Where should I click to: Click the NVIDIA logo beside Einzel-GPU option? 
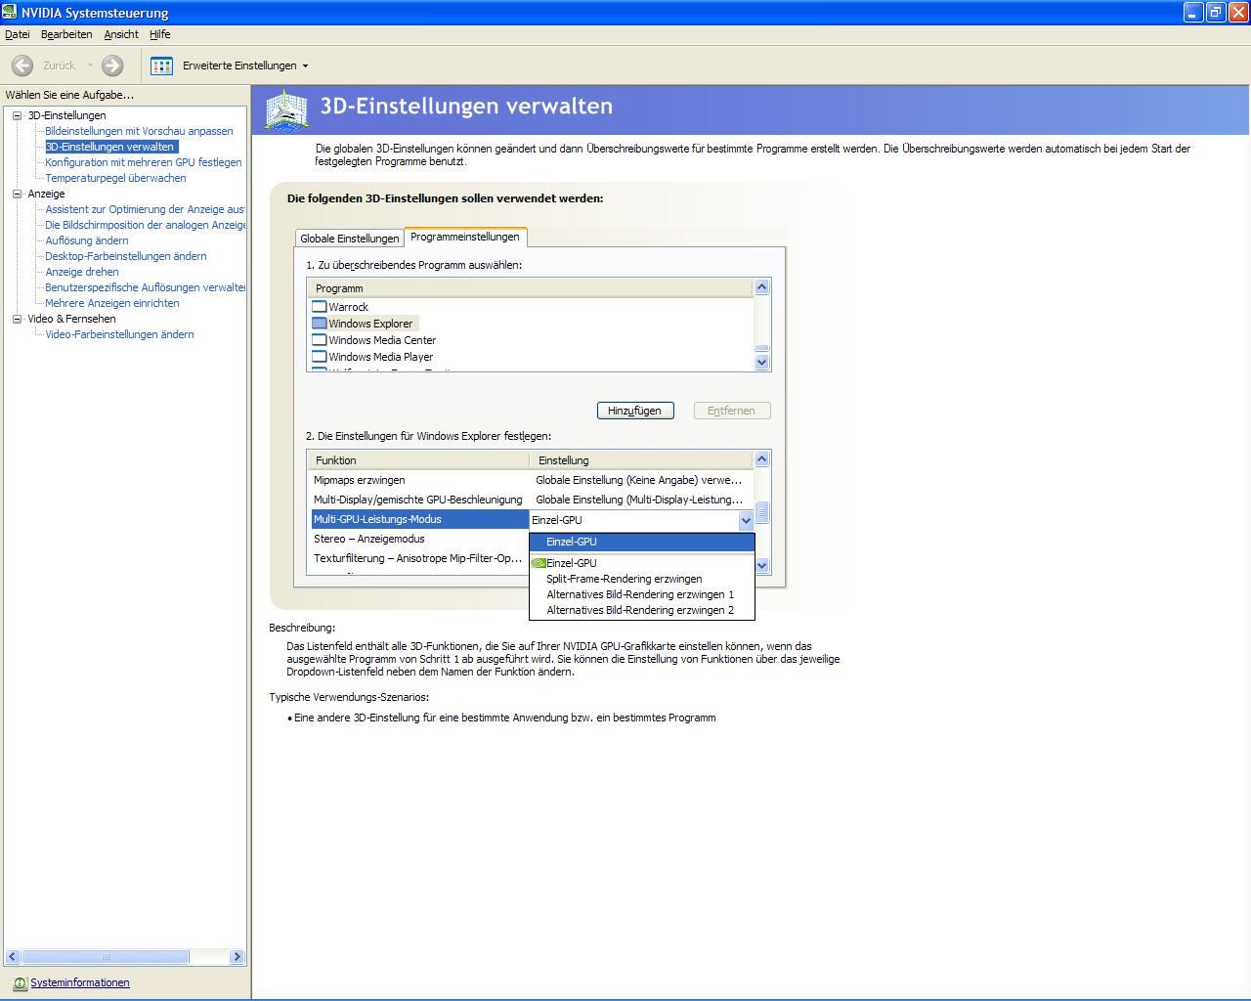pyautogui.click(x=538, y=563)
